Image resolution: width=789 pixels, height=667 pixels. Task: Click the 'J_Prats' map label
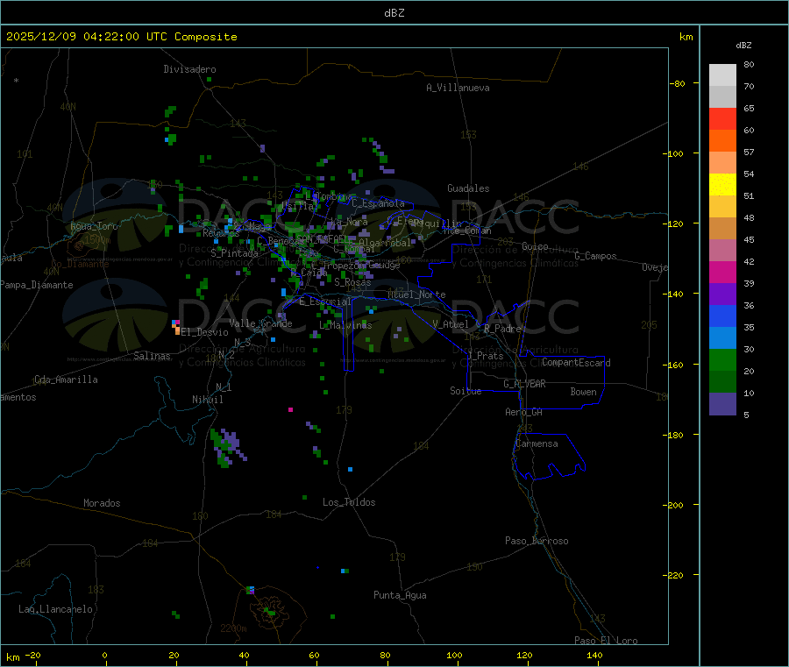coord(485,356)
